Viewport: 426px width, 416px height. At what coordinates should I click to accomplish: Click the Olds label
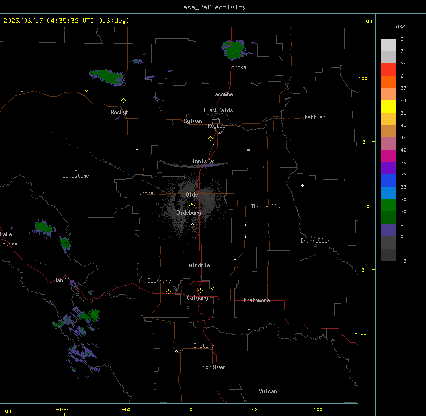192,195
